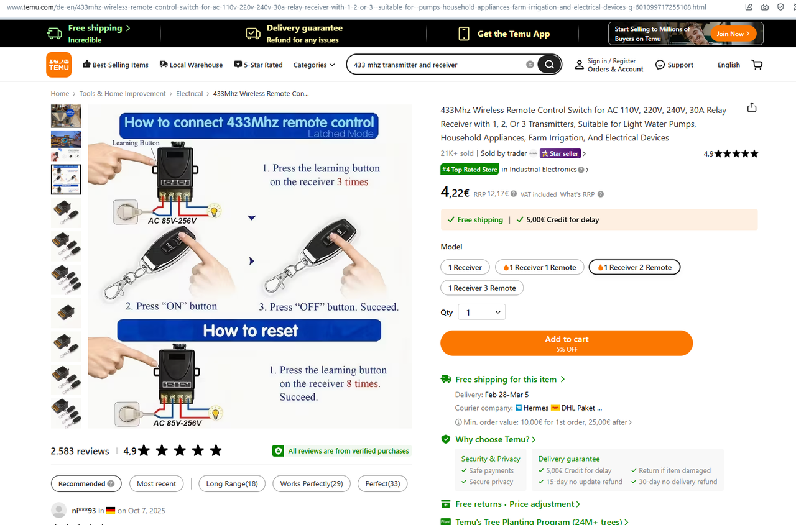Open Support headset icon
This screenshot has height=525, width=796.
660,65
